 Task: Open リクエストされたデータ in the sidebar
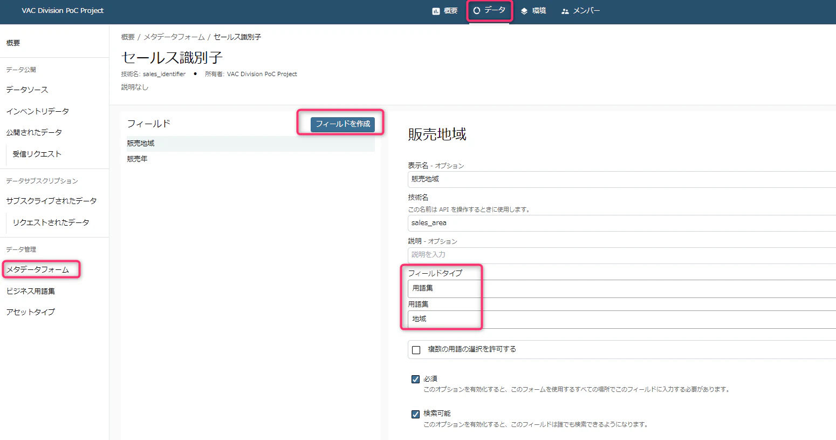(x=51, y=222)
